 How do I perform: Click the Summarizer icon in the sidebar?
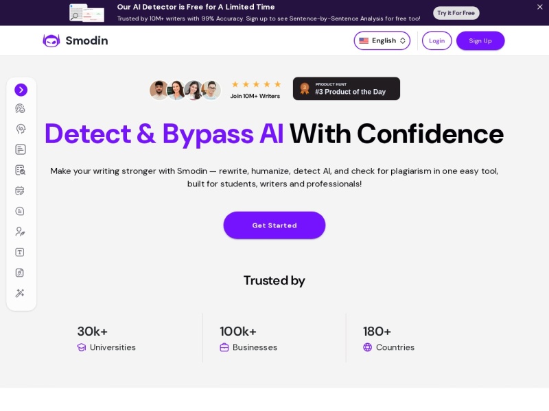click(21, 211)
